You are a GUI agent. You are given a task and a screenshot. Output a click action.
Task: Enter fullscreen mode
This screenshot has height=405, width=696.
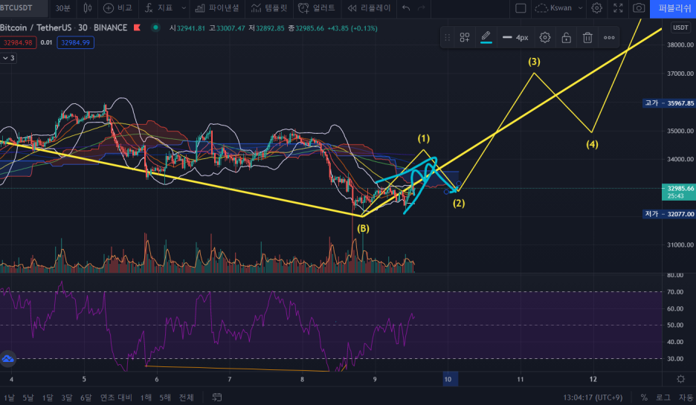(x=618, y=8)
